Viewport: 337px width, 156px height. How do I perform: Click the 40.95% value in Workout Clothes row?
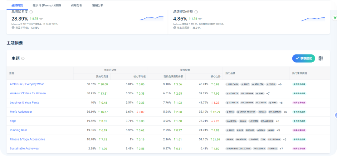pos(91,93)
